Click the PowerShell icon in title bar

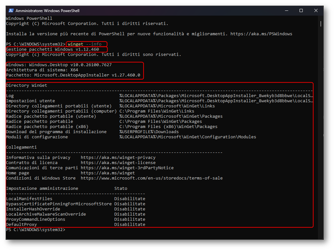[11, 11]
